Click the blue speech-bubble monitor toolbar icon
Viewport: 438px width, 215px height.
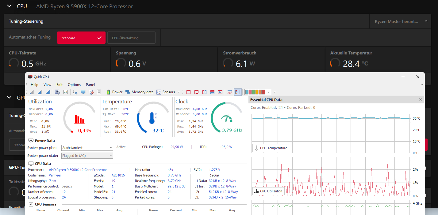pyautogui.click(x=83, y=92)
